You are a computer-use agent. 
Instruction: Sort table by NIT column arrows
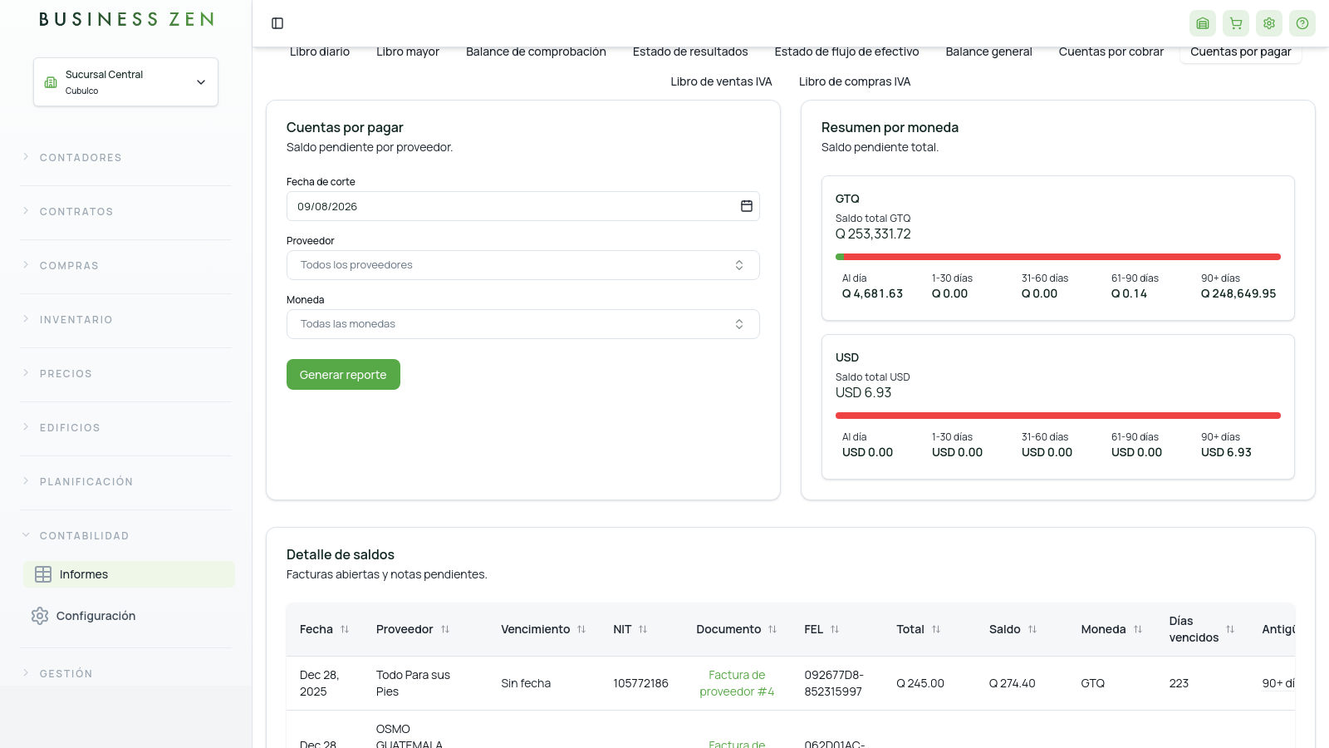[643, 629]
